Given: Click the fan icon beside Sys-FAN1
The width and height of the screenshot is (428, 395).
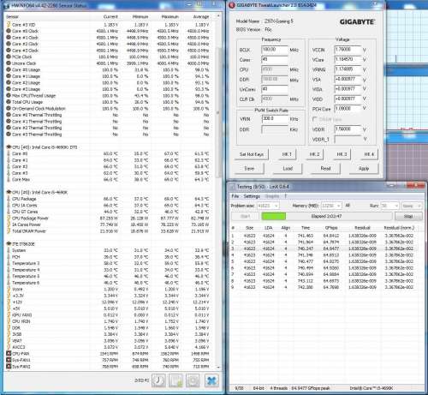Looking at the screenshot, I should [9, 360].
